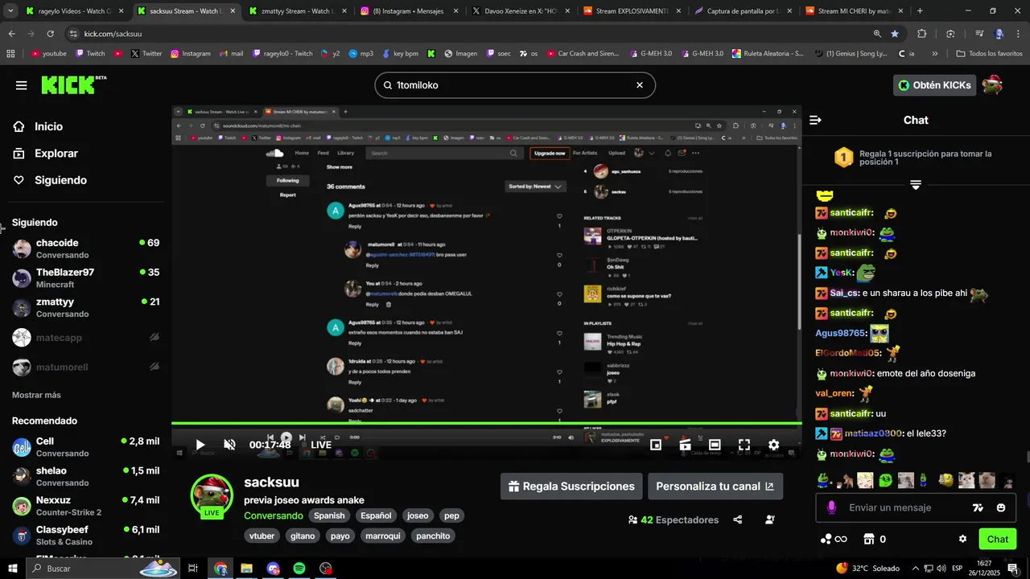
Task: Select the Español tag
Action: click(376, 515)
